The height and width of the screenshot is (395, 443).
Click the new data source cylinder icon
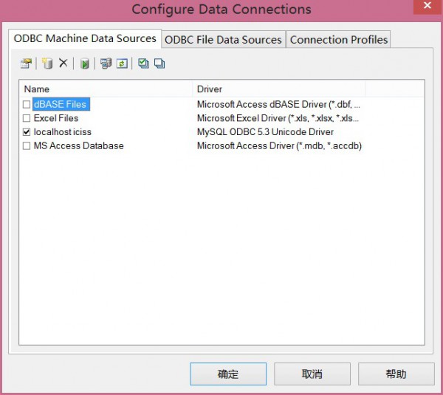pyautogui.click(x=47, y=64)
